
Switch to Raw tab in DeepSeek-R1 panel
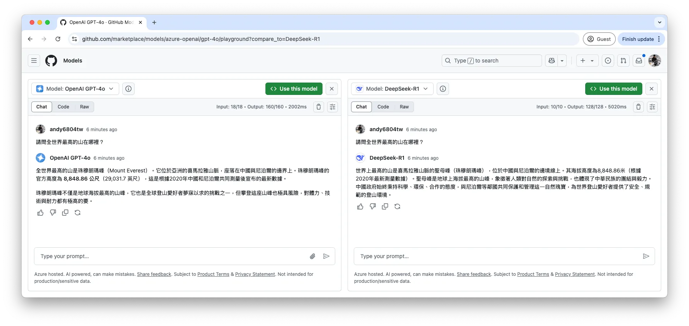point(404,107)
